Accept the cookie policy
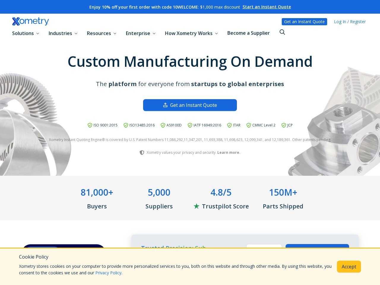The height and width of the screenshot is (285, 380). (x=349, y=267)
